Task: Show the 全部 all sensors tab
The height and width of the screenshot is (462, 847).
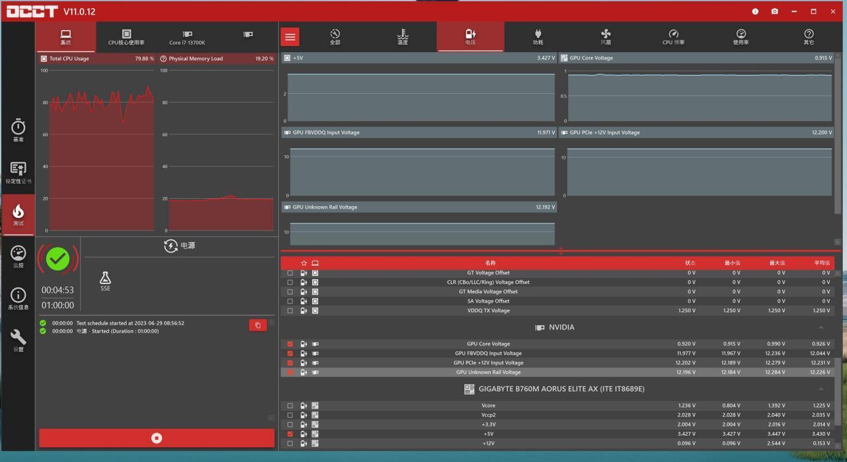Action: pyautogui.click(x=335, y=37)
